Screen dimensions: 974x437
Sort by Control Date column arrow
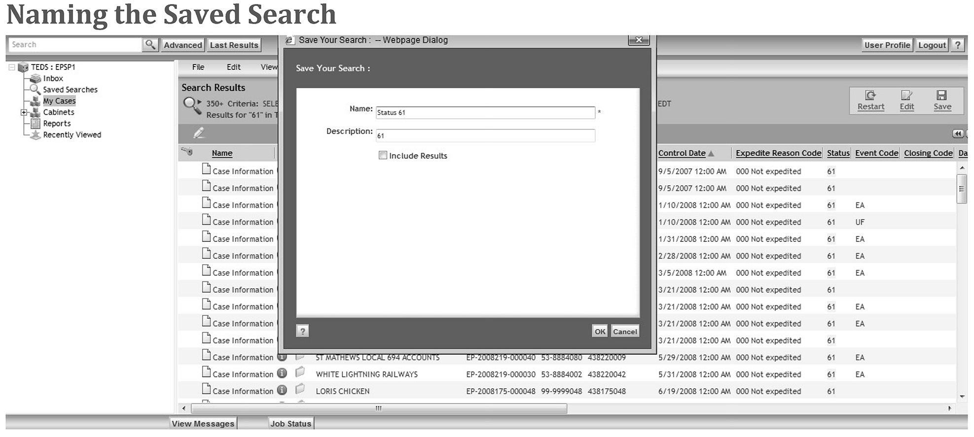tap(711, 154)
